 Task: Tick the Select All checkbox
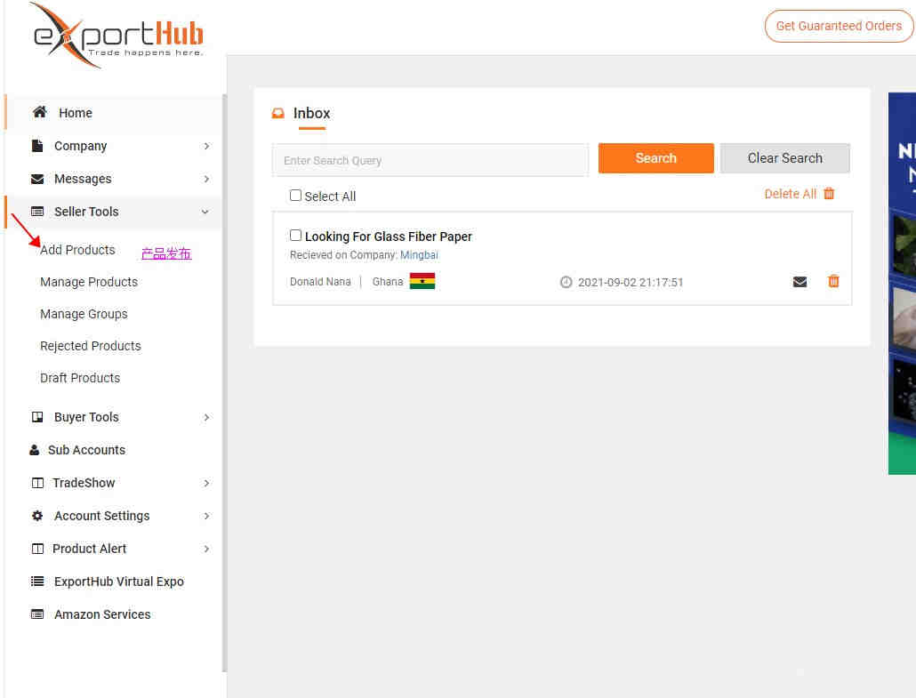pyautogui.click(x=295, y=196)
